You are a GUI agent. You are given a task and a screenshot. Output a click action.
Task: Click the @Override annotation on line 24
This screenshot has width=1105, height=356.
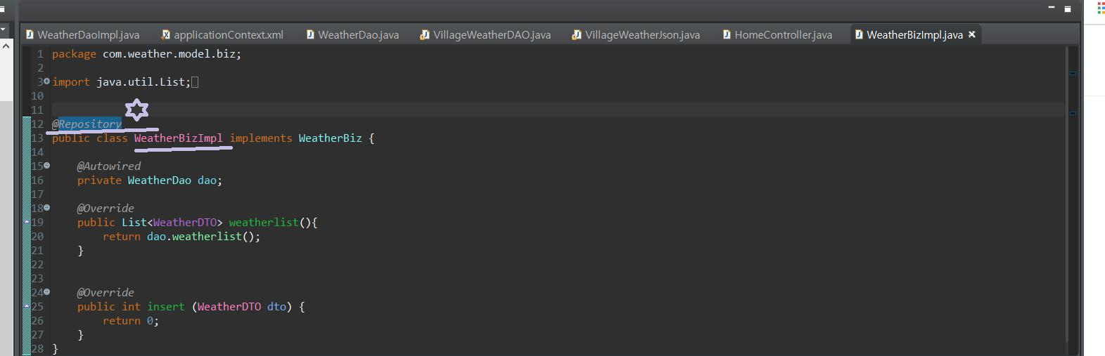pos(106,293)
